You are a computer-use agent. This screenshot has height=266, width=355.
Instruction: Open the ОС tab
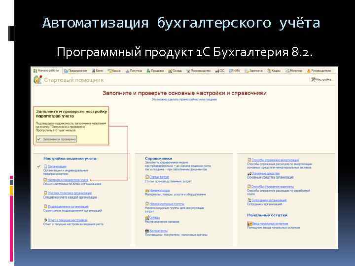click(x=220, y=71)
